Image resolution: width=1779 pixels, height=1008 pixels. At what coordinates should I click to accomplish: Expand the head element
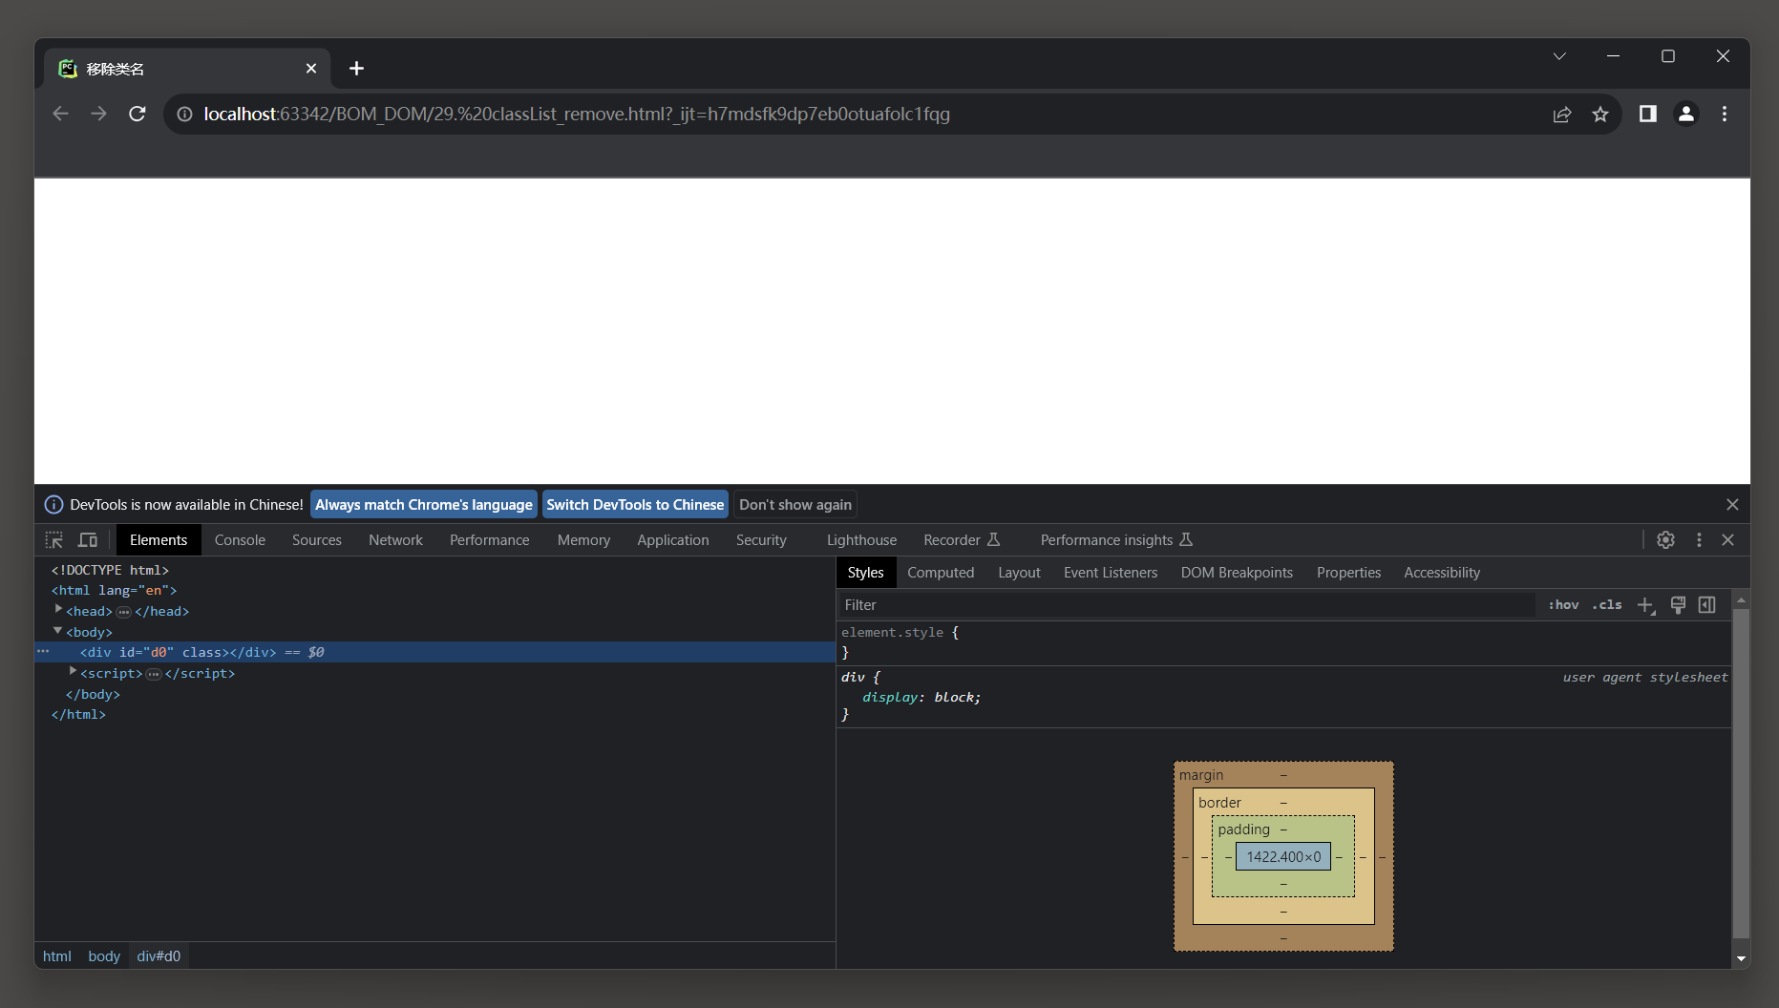click(x=58, y=609)
